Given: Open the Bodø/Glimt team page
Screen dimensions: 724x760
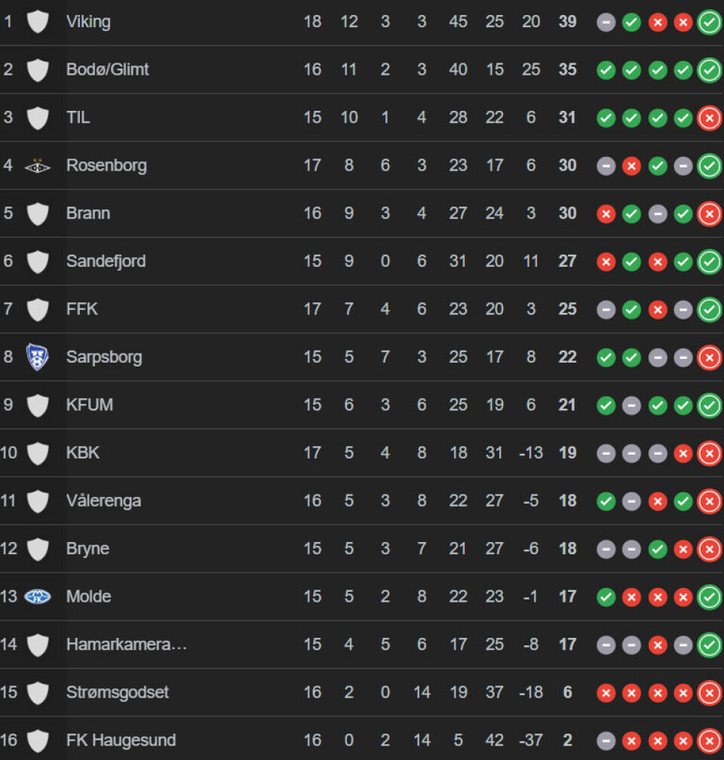Looking at the screenshot, I should click(x=108, y=69).
